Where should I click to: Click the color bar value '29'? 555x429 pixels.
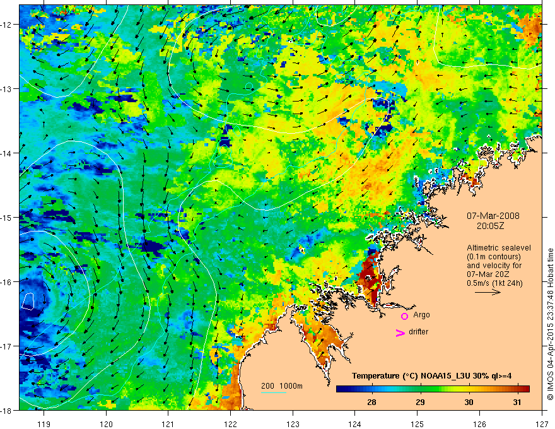[x=420, y=402]
